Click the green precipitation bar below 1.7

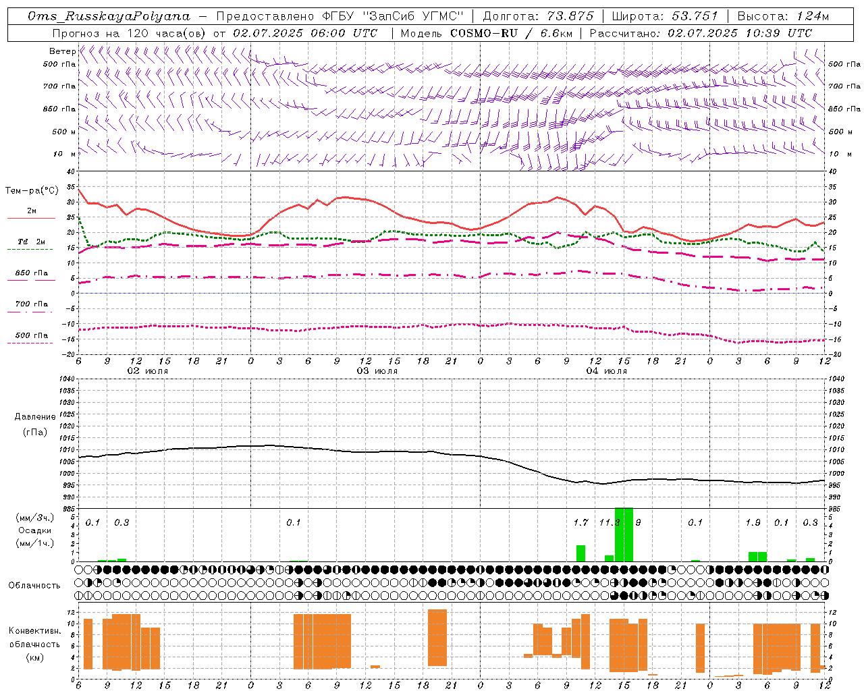click(580, 553)
